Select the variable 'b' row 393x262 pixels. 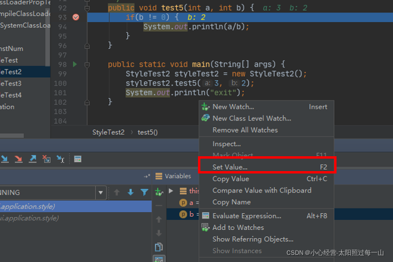tap(183, 214)
